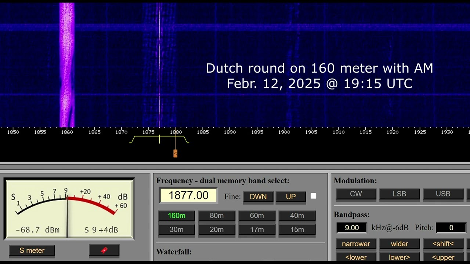Set modulation to CW
Viewport: 470px width, 264px height.
pos(356,194)
